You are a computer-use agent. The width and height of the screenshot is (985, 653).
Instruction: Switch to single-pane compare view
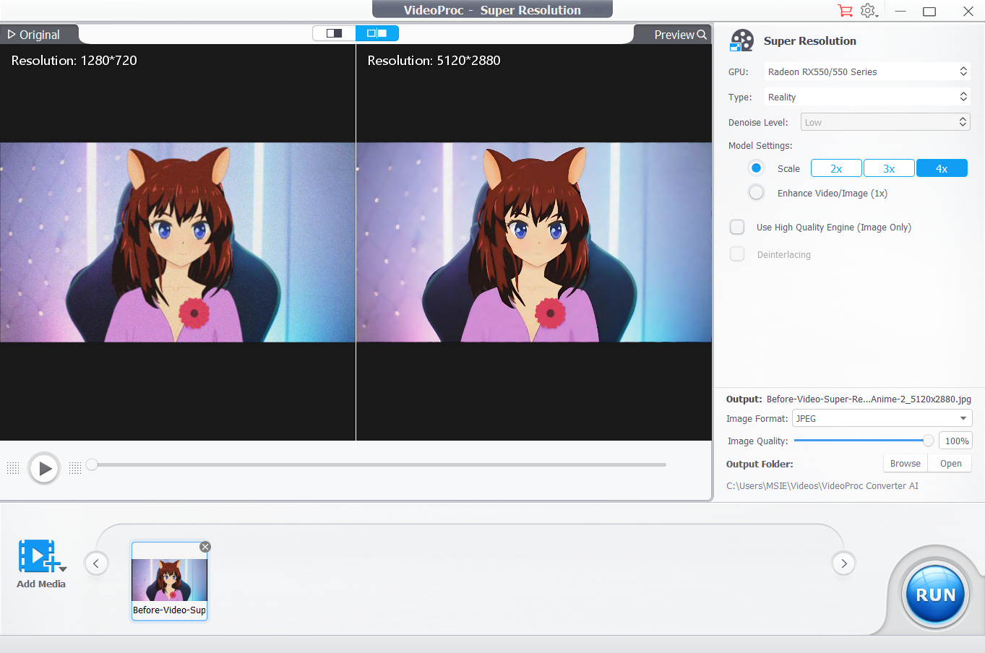[x=334, y=33]
